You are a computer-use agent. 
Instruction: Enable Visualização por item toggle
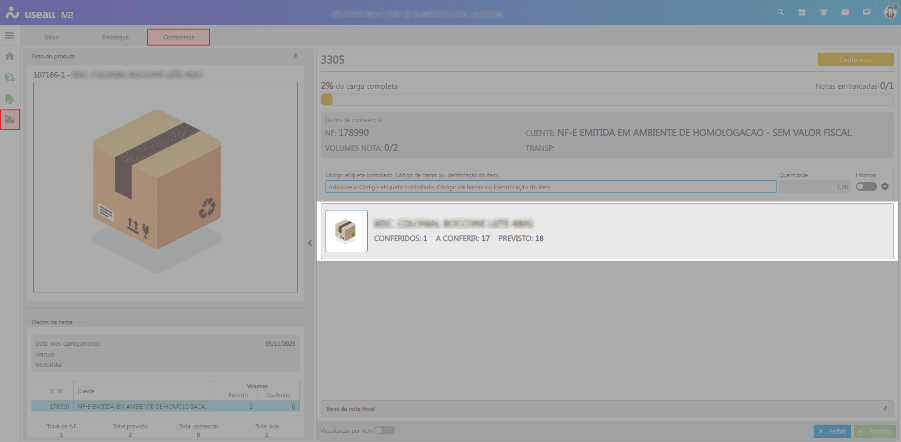384,430
